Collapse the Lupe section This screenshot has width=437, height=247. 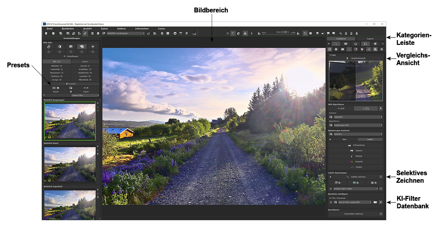333,55
